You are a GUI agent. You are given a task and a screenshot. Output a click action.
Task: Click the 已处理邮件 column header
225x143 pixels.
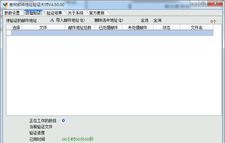(108, 28)
